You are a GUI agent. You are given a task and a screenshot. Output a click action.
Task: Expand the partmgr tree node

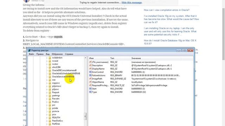[47, 96]
